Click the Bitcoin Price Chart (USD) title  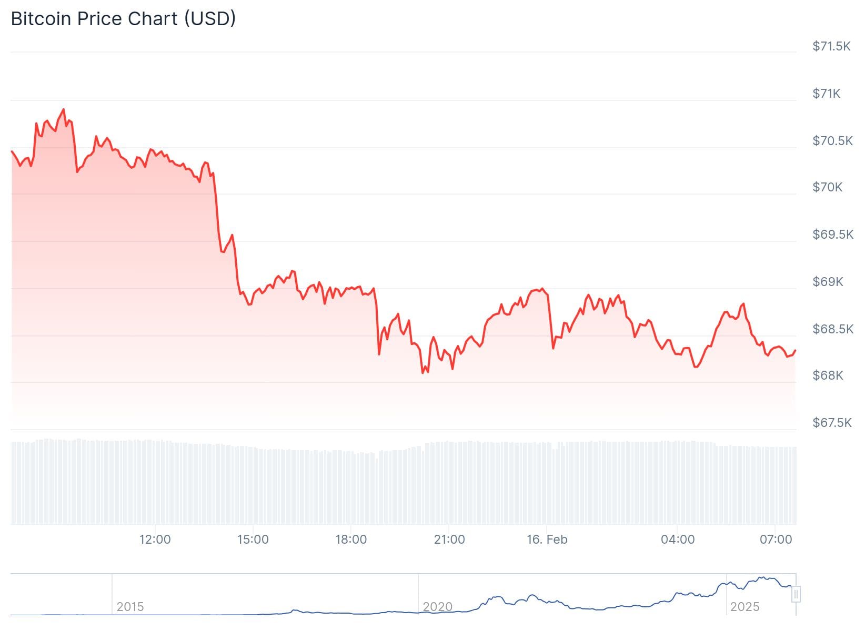click(x=123, y=19)
